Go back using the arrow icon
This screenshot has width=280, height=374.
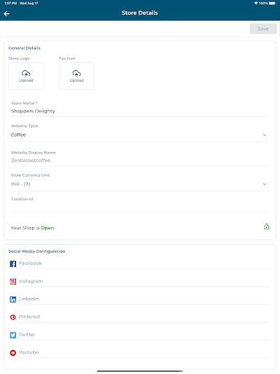7,14
